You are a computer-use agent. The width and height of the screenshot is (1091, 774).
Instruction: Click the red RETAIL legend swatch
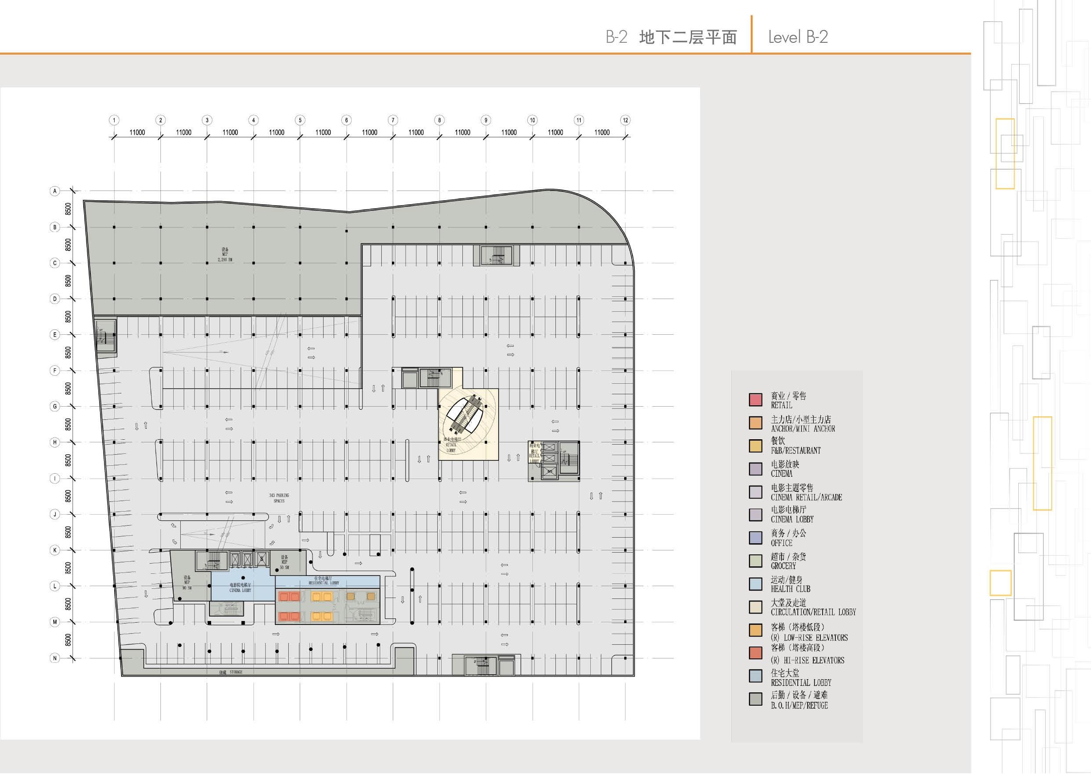(x=755, y=400)
